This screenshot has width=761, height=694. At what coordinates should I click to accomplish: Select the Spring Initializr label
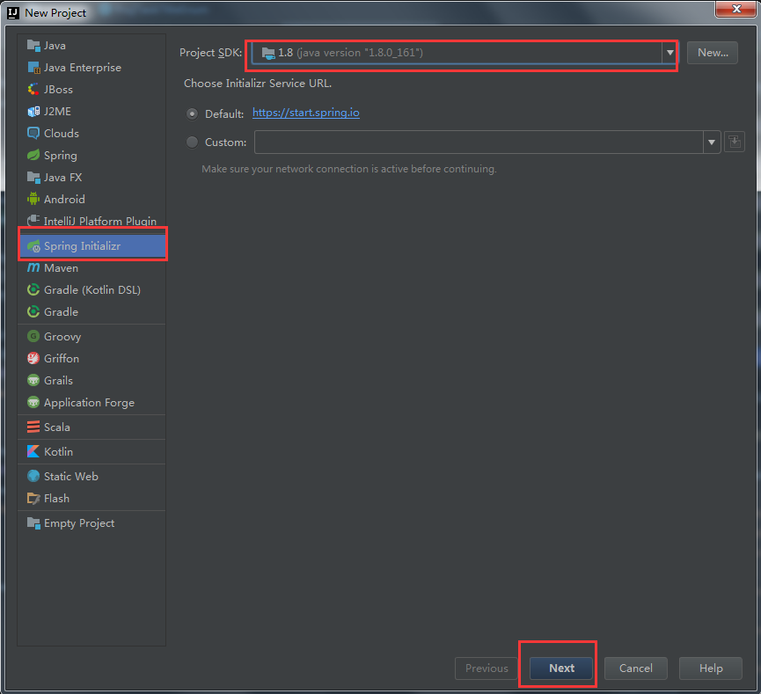click(x=83, y=246)
